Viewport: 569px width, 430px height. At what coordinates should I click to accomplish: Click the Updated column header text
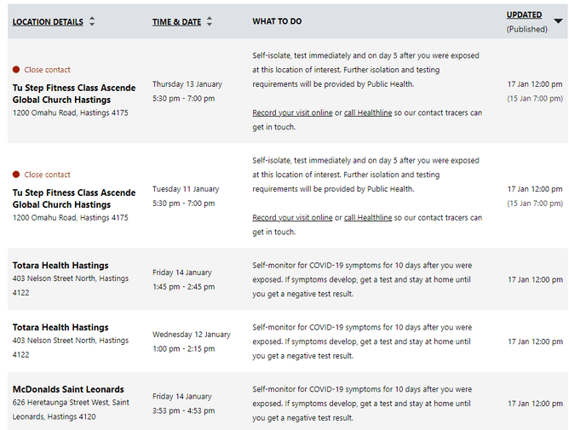tap(524, 14)
